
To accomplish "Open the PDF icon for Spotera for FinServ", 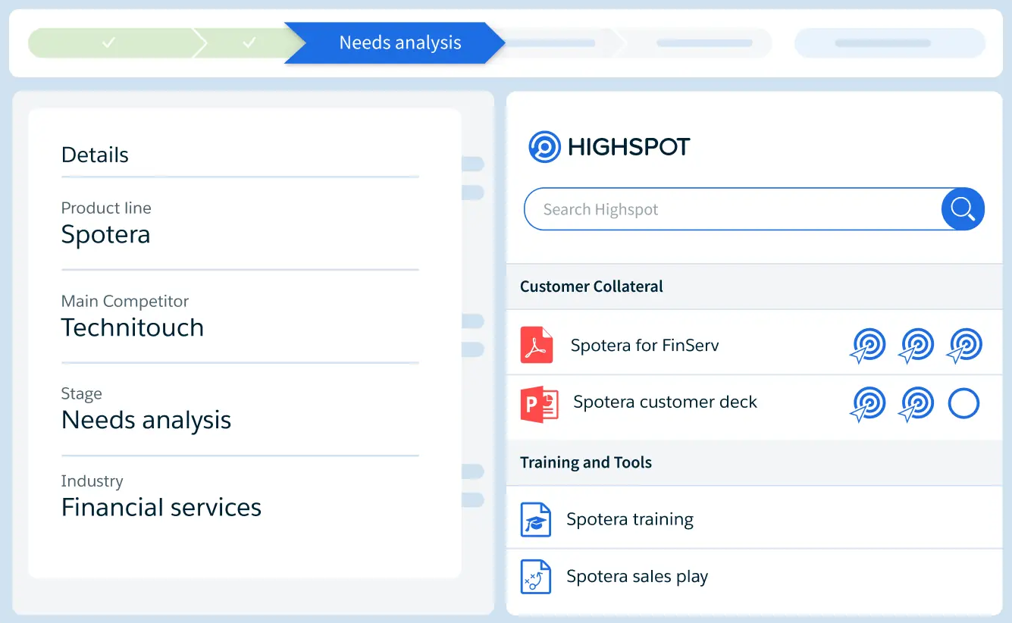I will point(537,345).
